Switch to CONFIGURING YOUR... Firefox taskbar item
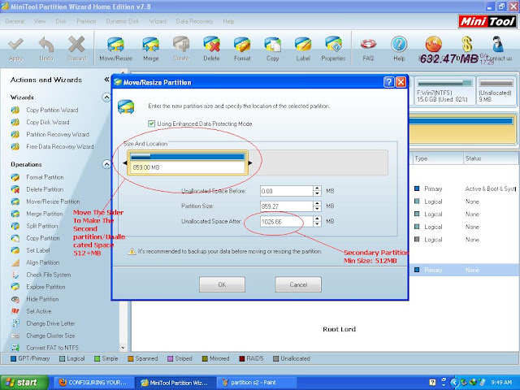The height and width of the screenshot is (390, 520). 93,383
